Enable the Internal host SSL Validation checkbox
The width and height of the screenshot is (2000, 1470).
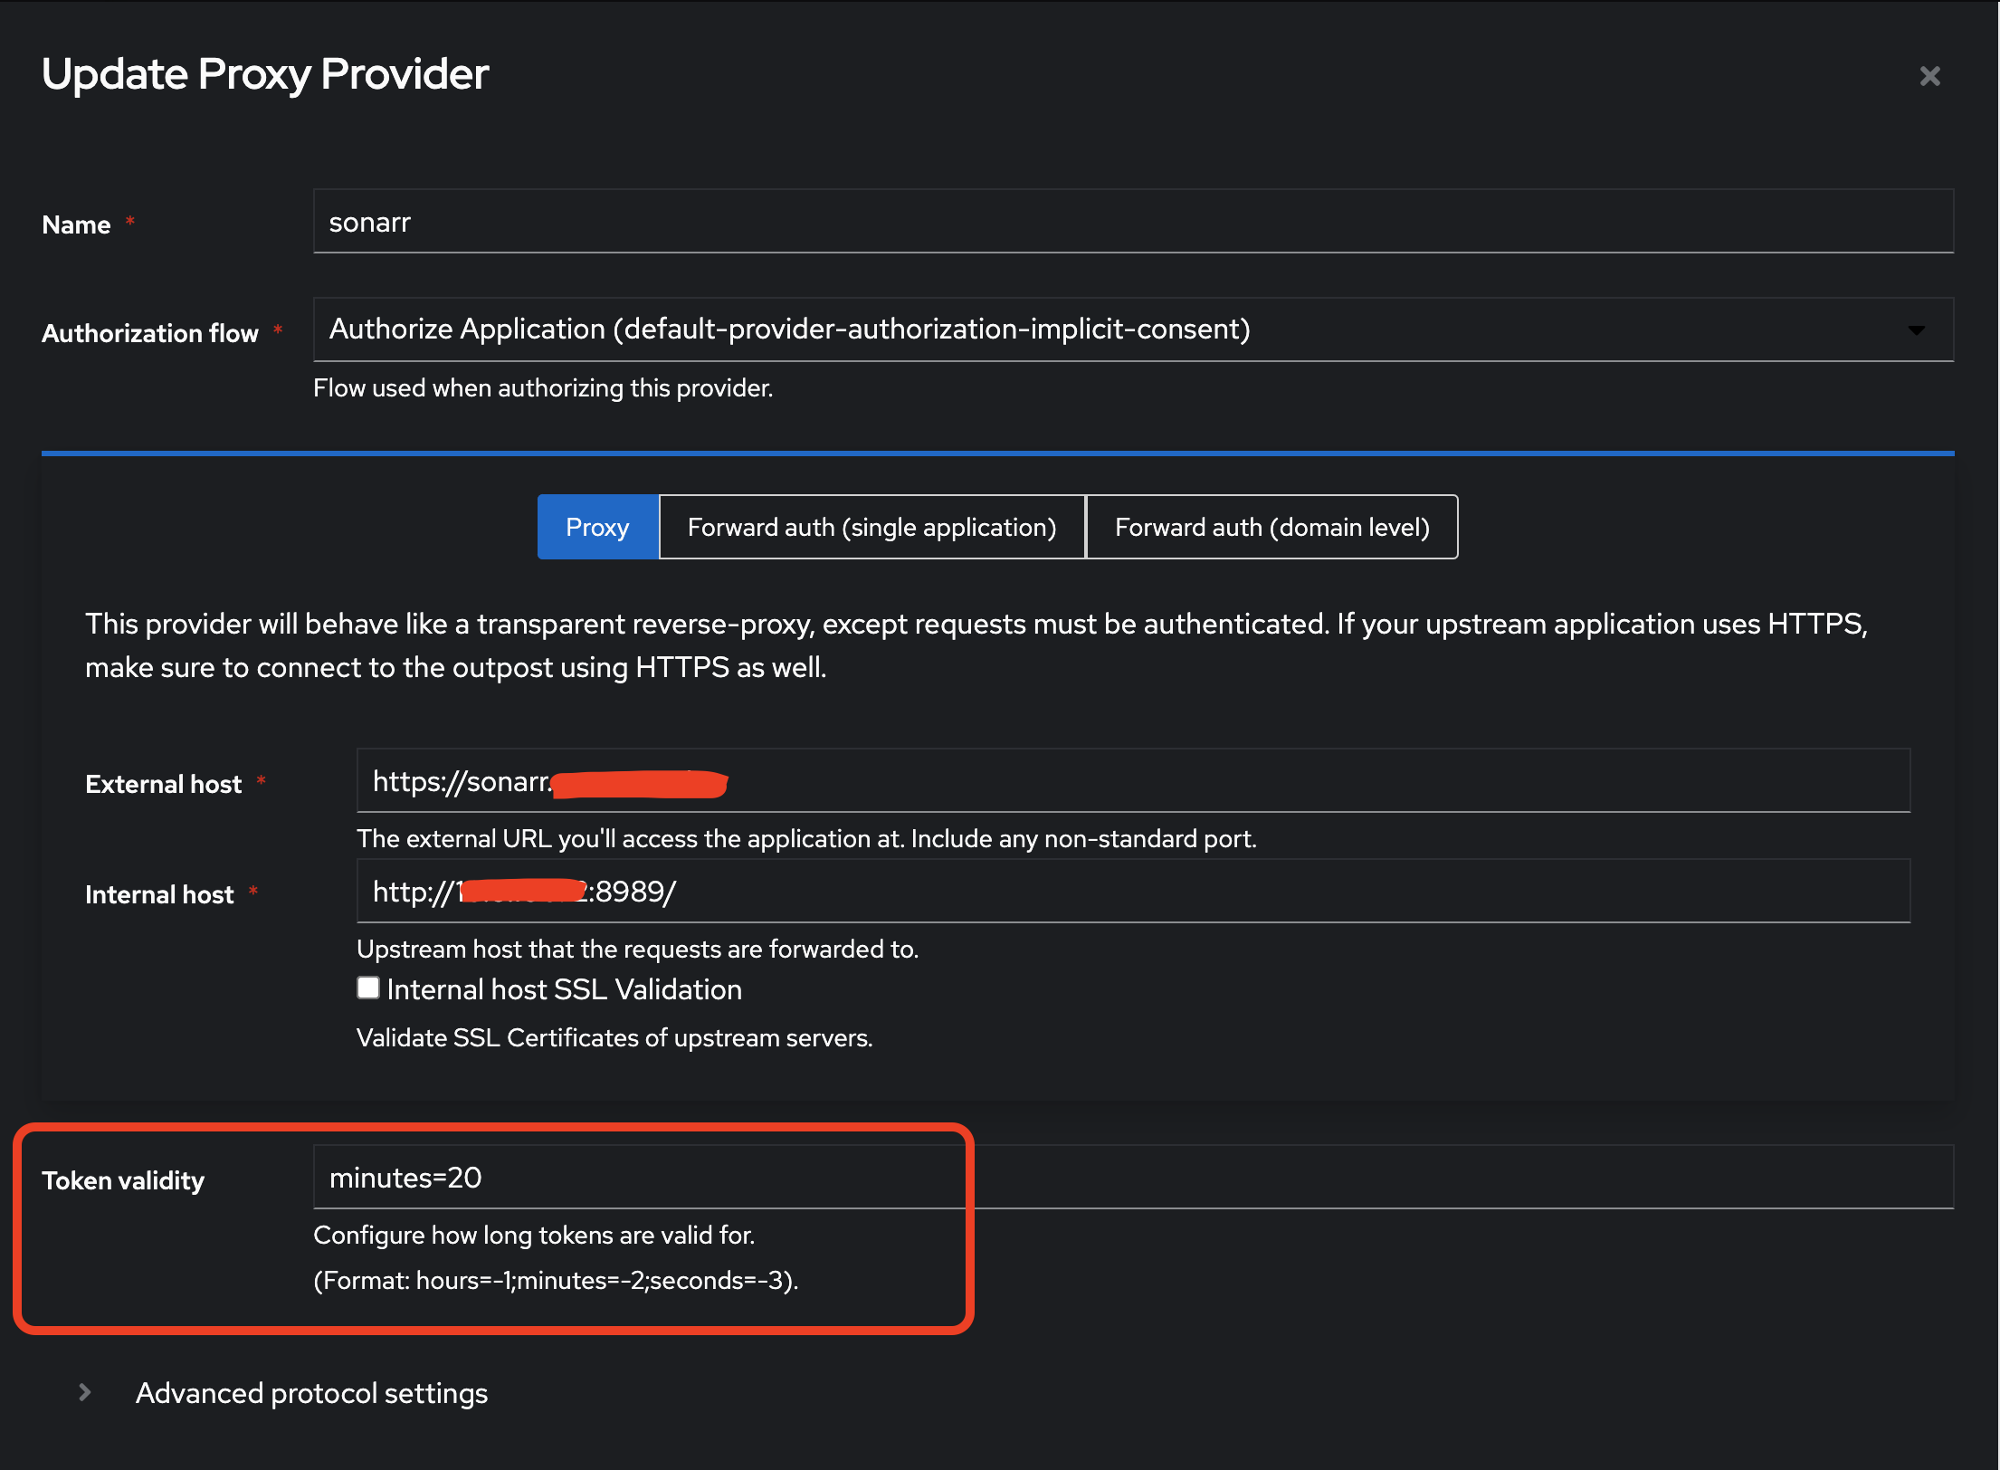[367, 988]
